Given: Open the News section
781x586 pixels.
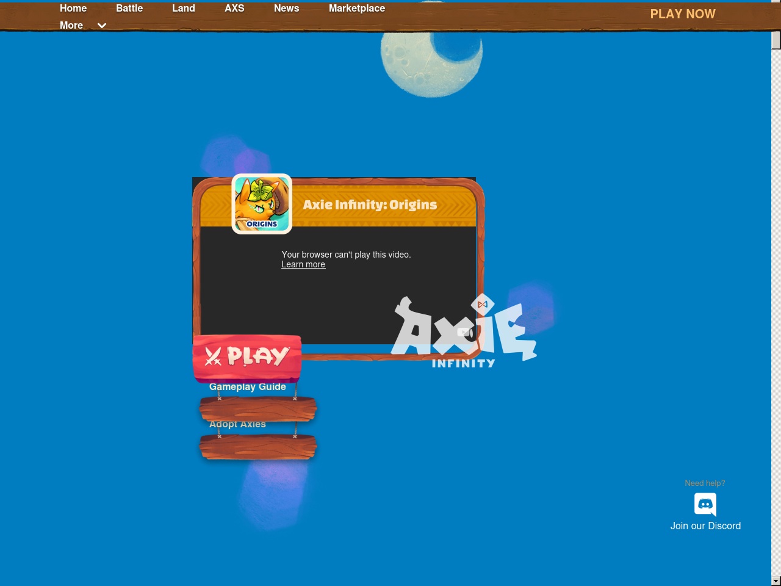Looking at the screenshot, I should tap(286, 9).
